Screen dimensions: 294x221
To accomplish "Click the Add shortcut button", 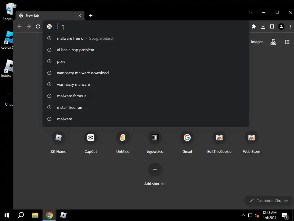I will point(155,175).
